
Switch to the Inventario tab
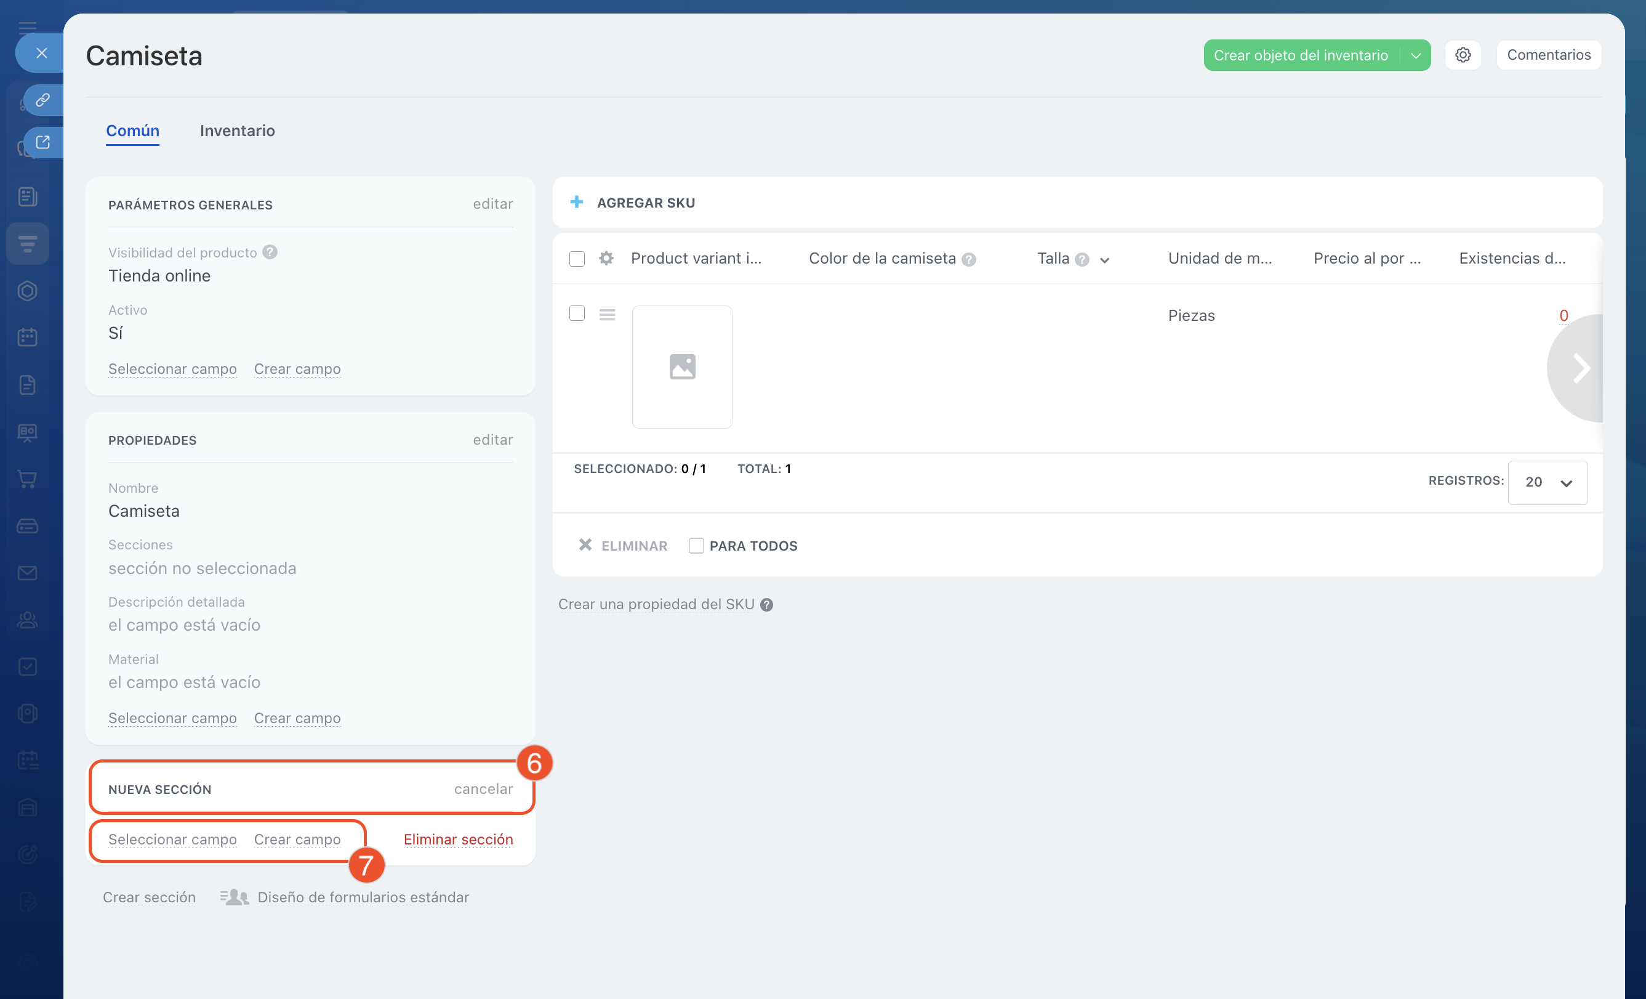(237, 131)
